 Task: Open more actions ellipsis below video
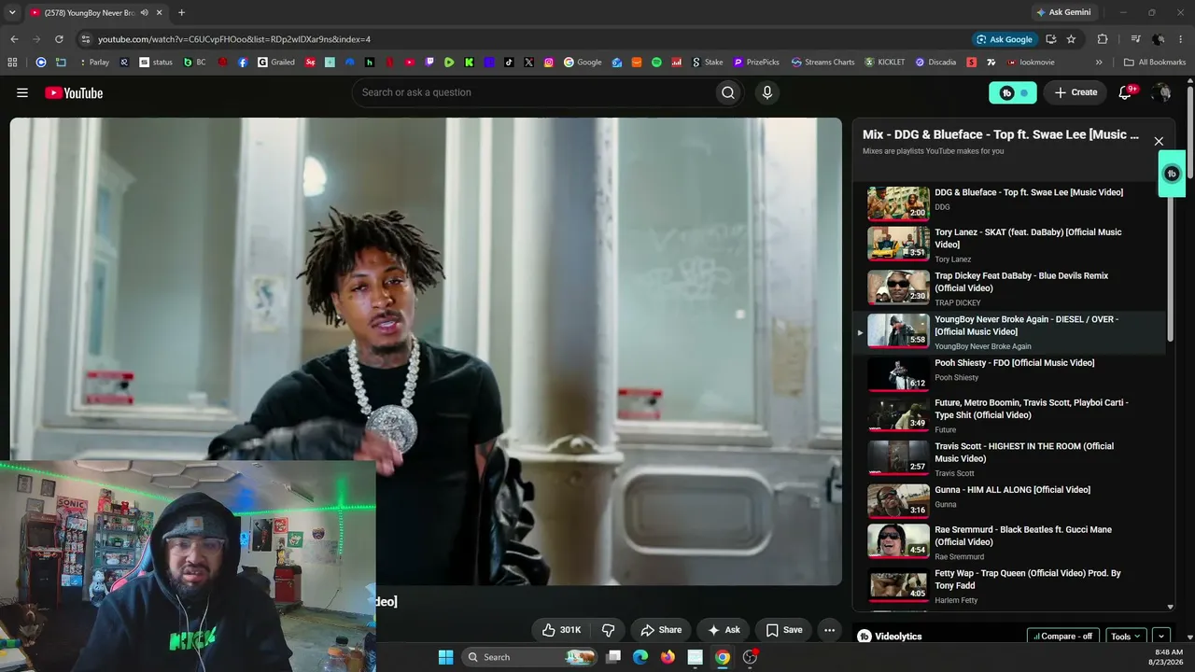pyautogui.click(x=829, y=630)
